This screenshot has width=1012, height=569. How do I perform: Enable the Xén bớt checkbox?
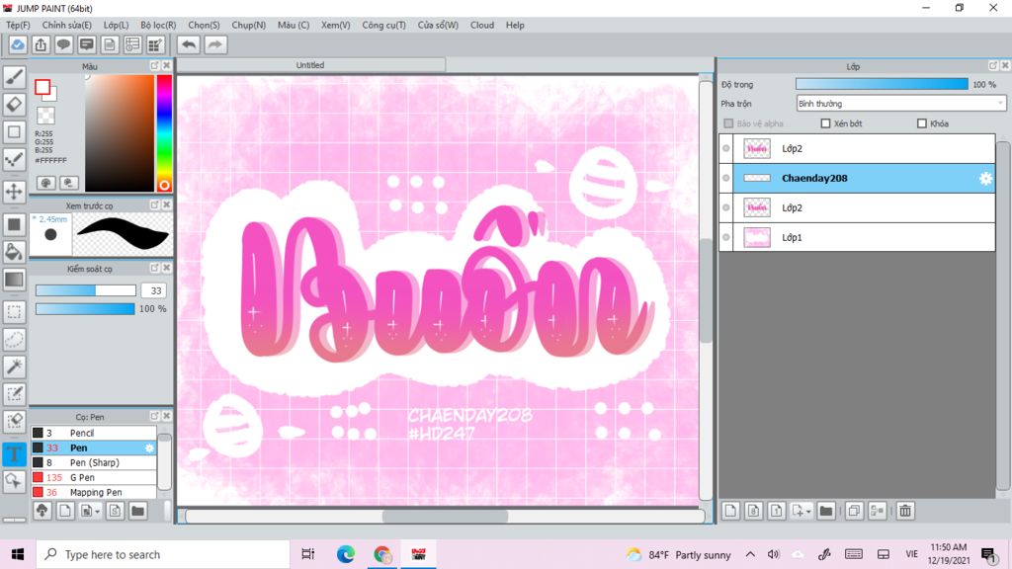tap(825, 123)
